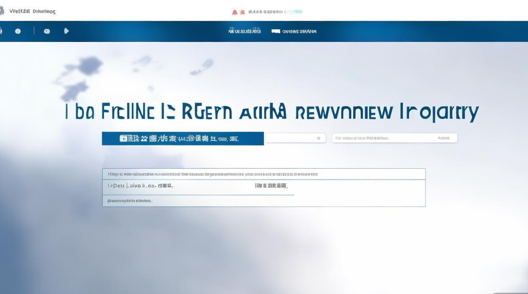Click the wide blue banner button below the headline
The width and height of the screenshot is (528, 294).
point(183,138)
